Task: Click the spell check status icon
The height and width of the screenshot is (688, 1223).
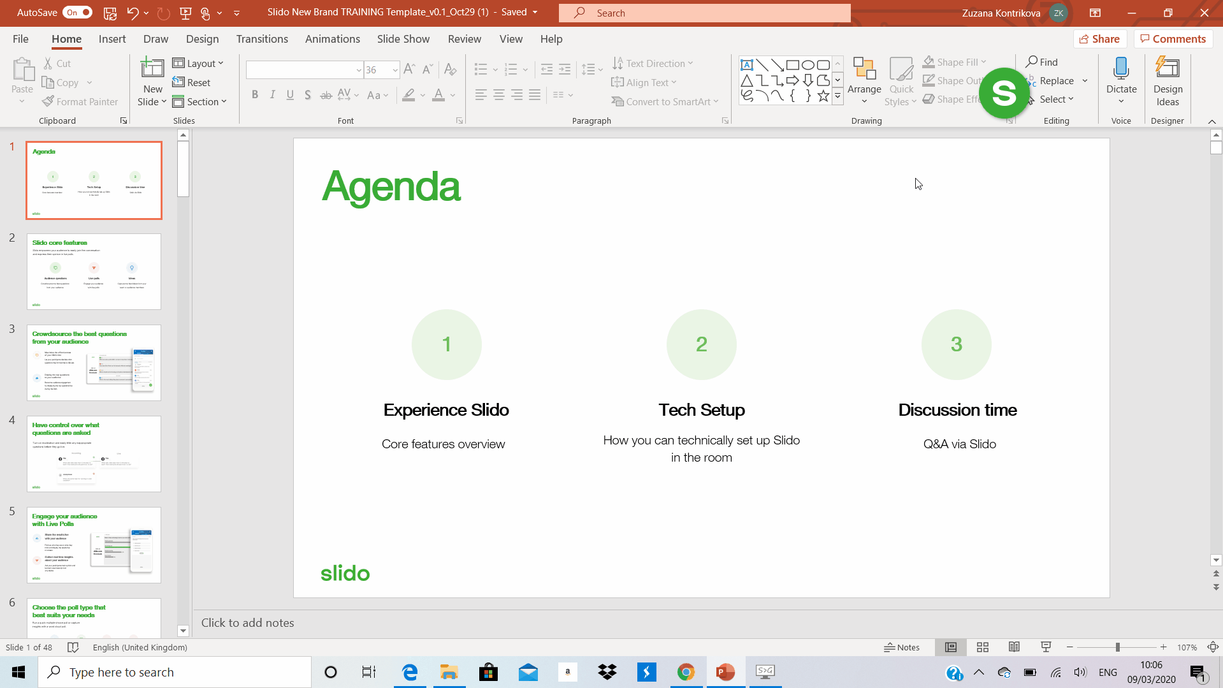Action: [73, 647]
